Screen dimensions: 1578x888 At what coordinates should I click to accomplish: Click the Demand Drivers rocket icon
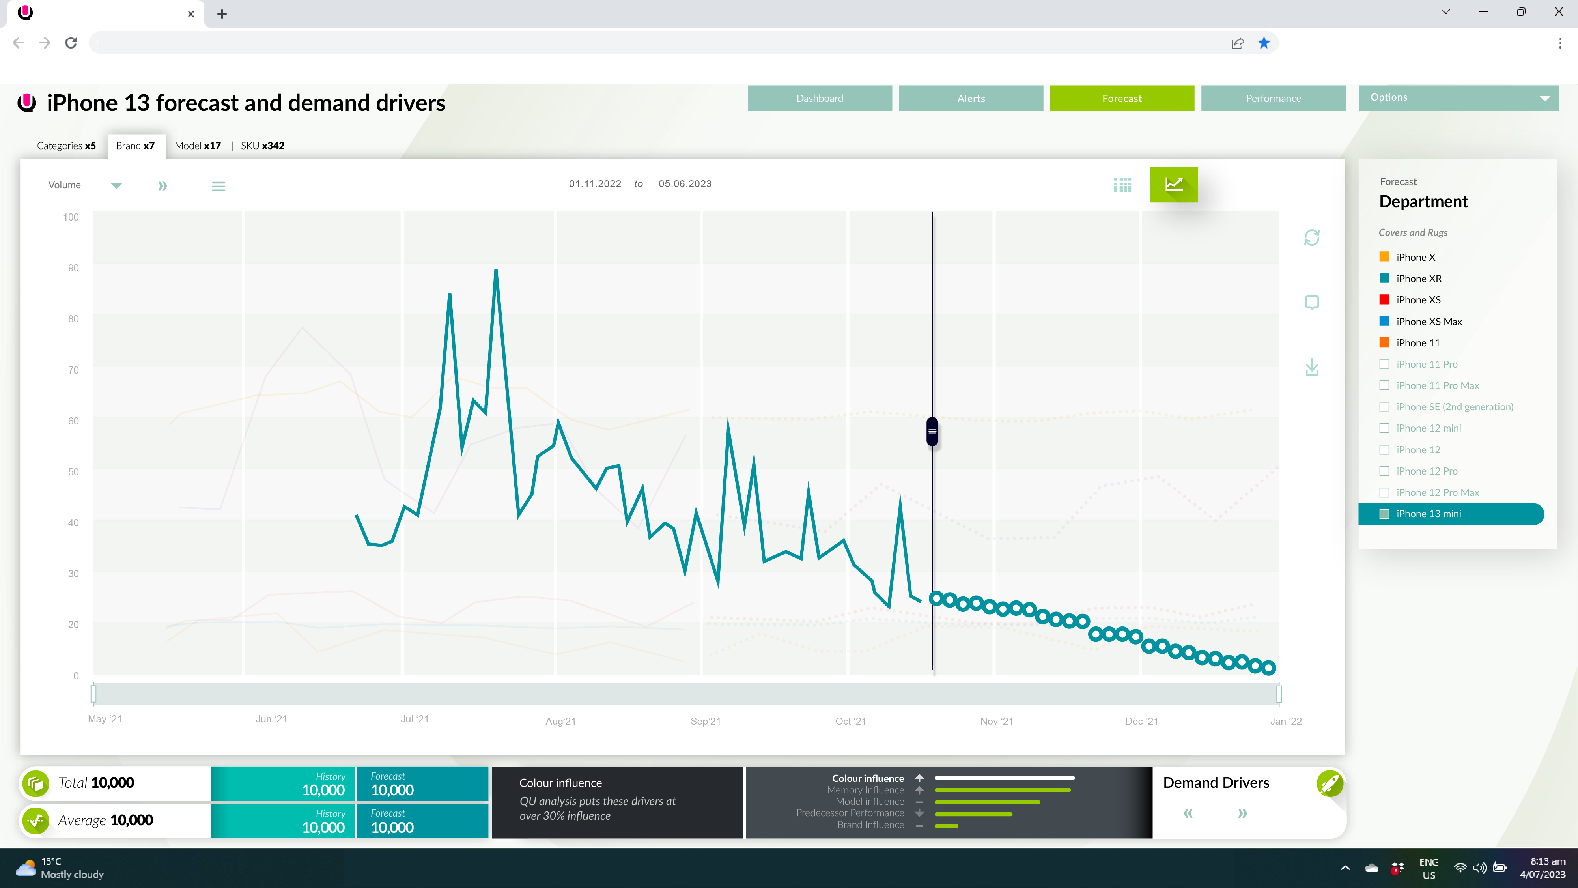click(x=1330, y=783)
